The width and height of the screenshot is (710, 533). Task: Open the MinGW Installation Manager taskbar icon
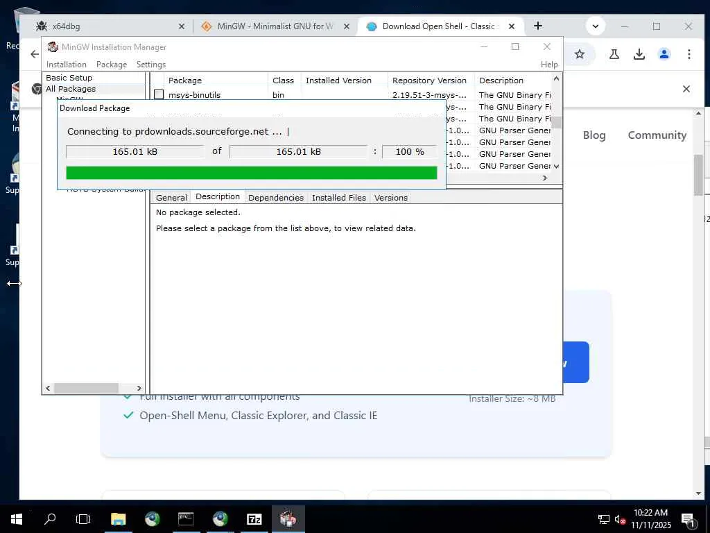(288, 519)
